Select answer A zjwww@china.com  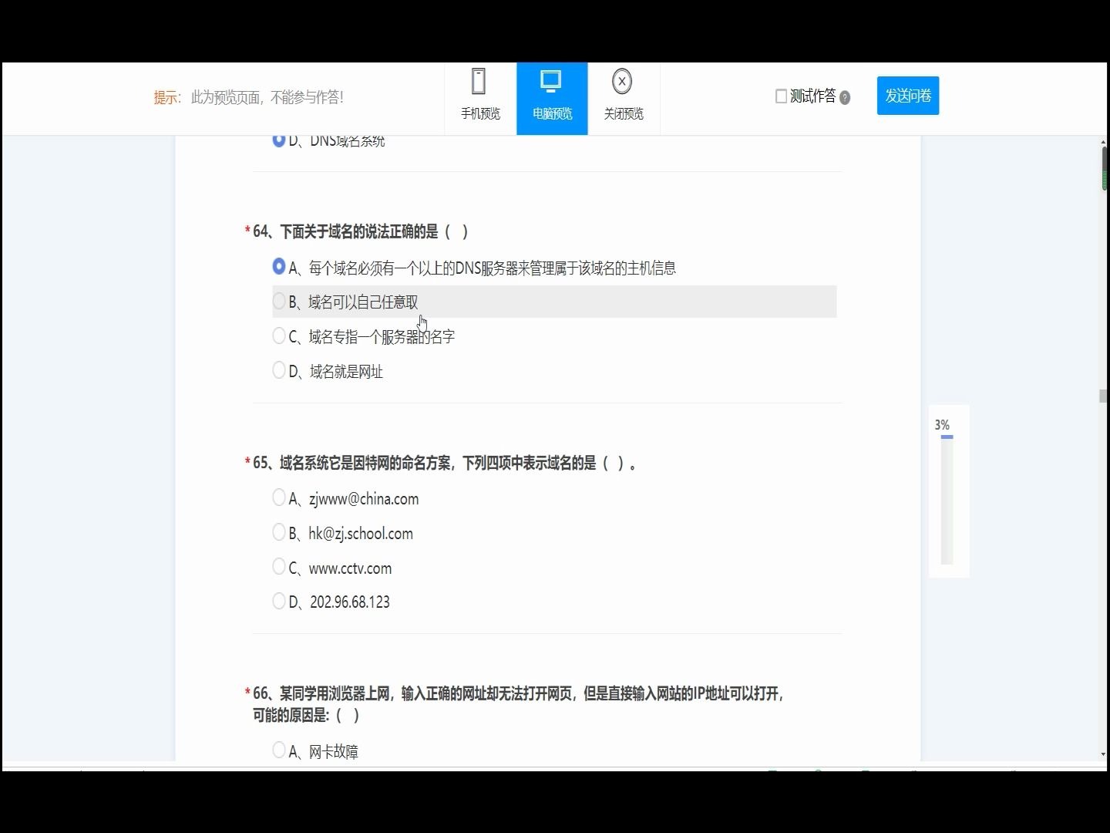(x=279, y=497)
